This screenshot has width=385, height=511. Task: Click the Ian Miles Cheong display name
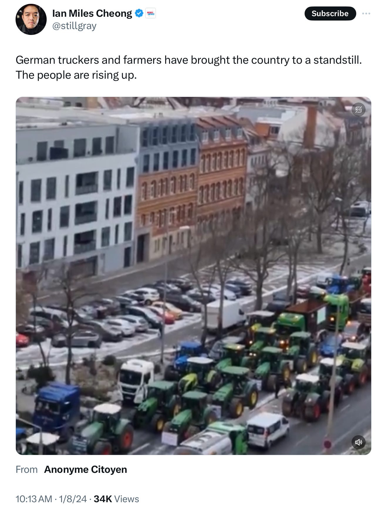(92, 13)
